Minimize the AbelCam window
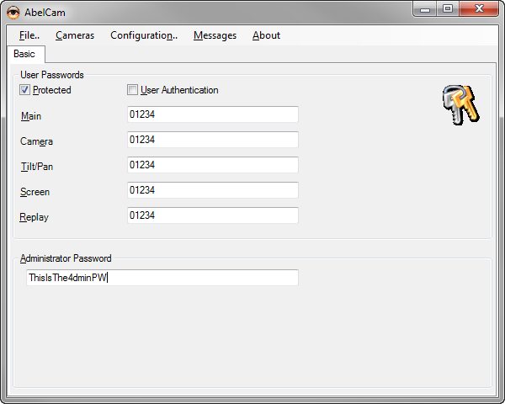The image size is (505, 404). (427, 9)
